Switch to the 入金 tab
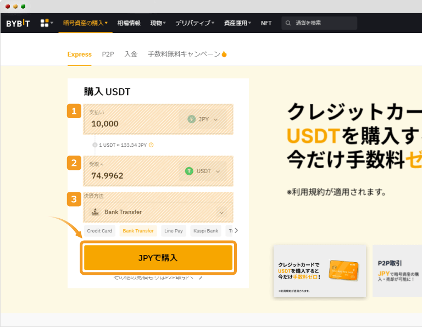Image resolution: width=422 pixels, height=327 pixels. tap(131, 54)
